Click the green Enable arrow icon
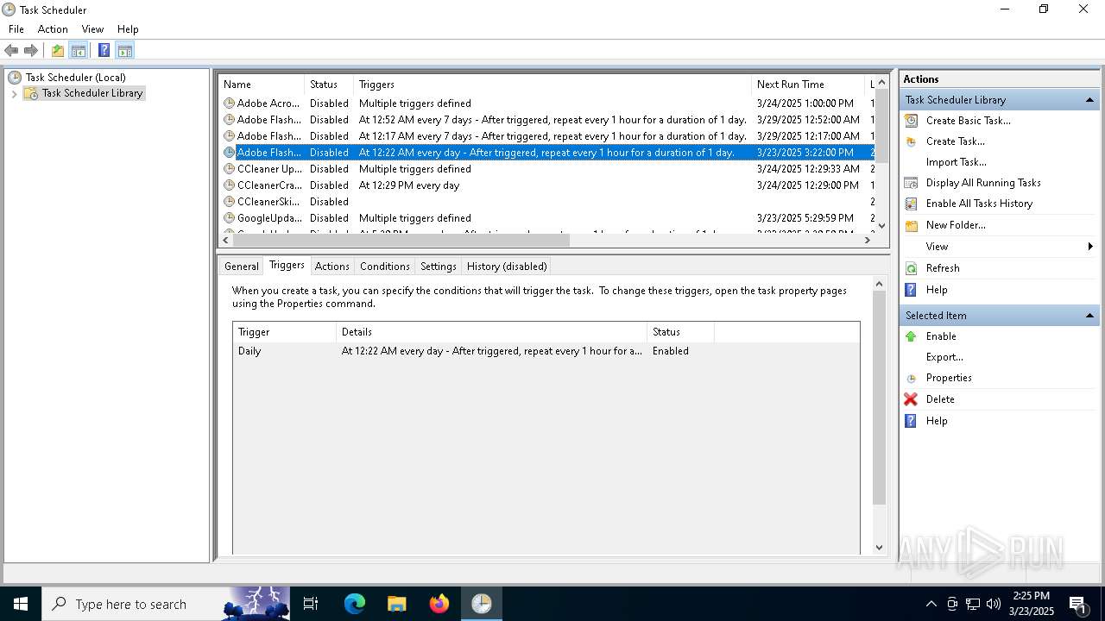The width and height of the screenshot is (1105, 621). (911, 336)
